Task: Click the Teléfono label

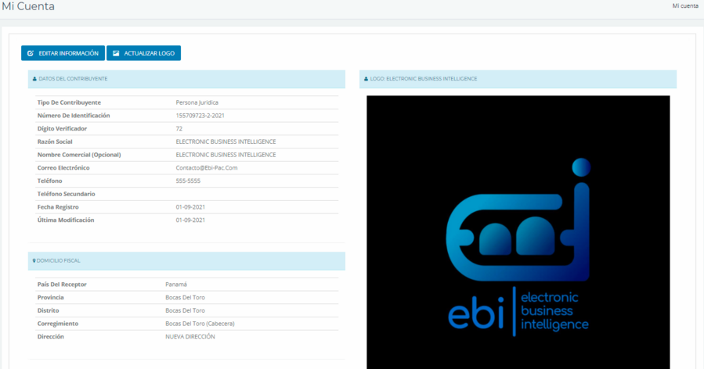Action: [50, 181]
